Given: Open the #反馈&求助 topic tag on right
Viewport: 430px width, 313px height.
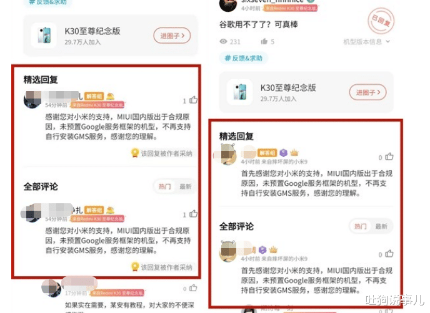Looking at the screenshot, I should 244,58.
